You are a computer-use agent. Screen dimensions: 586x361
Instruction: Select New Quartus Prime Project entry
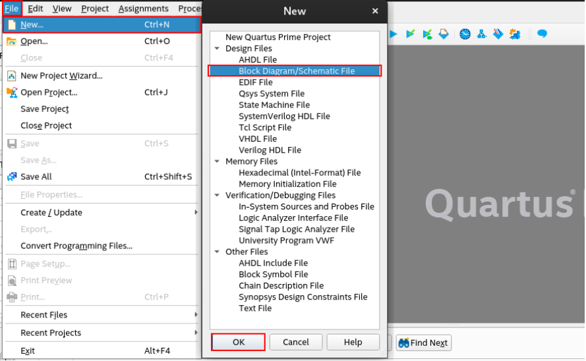pos(278,37)
